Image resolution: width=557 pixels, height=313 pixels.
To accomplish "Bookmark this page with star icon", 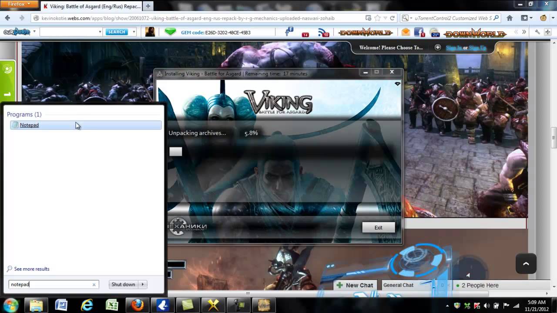I will (x=377, y=18).
